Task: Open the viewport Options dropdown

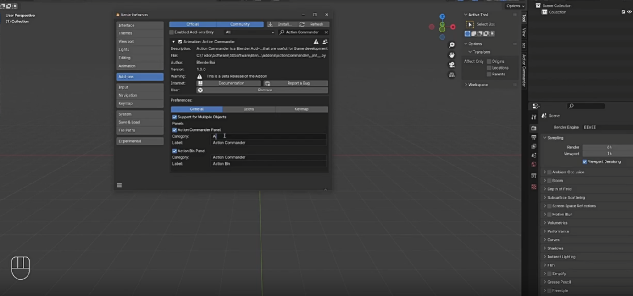Action: 515,6
